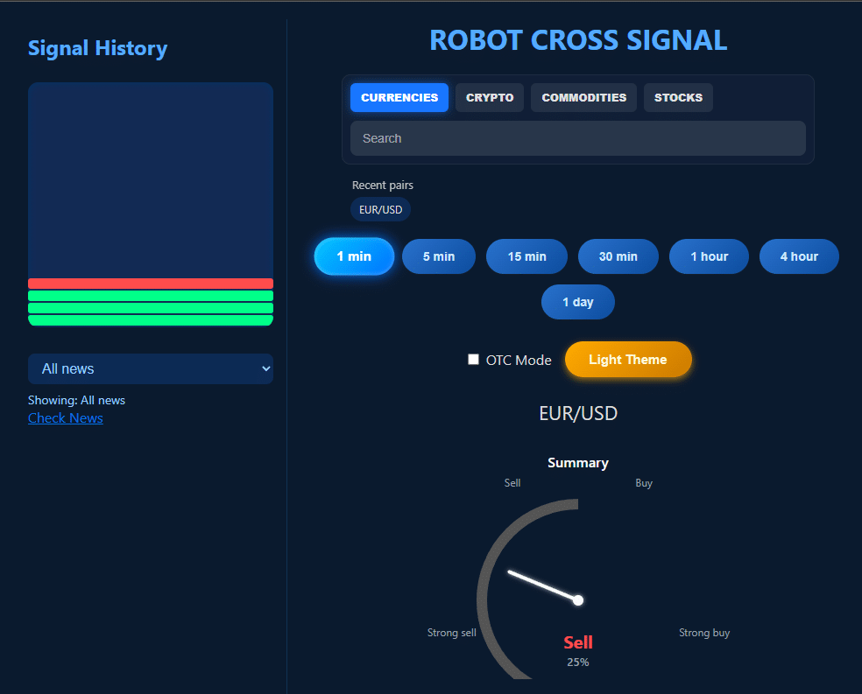Switch to Light Theme
Image resolution: width=862 pixels, height=694 pixels.
tap(627, 359)
